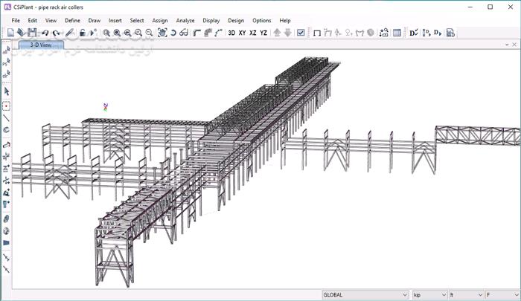
Task: Open the ft length units dropdown
Action: pos(464,295)
